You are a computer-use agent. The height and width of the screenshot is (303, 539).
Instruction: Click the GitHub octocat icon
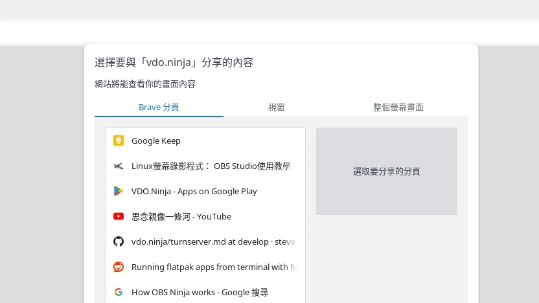click(x=119, y=241)
